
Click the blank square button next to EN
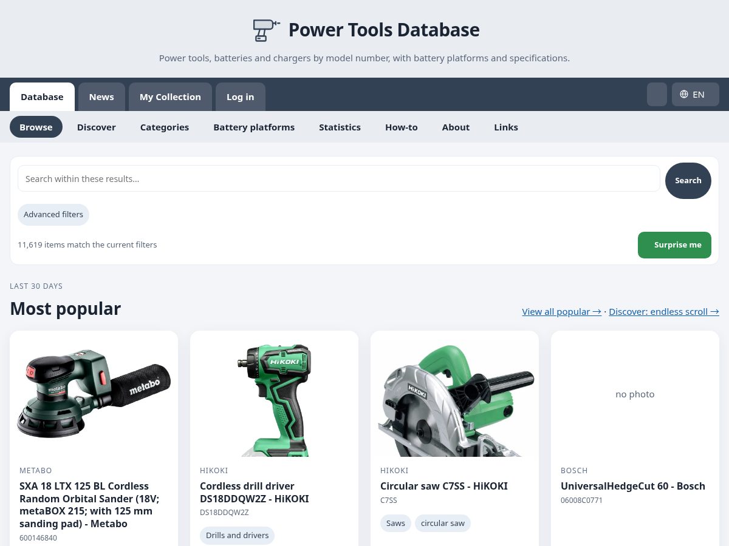(x=657, y=95)
